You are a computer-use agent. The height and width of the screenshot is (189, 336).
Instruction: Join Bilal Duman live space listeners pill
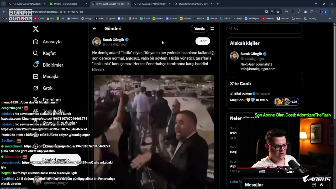pos(286,102)
